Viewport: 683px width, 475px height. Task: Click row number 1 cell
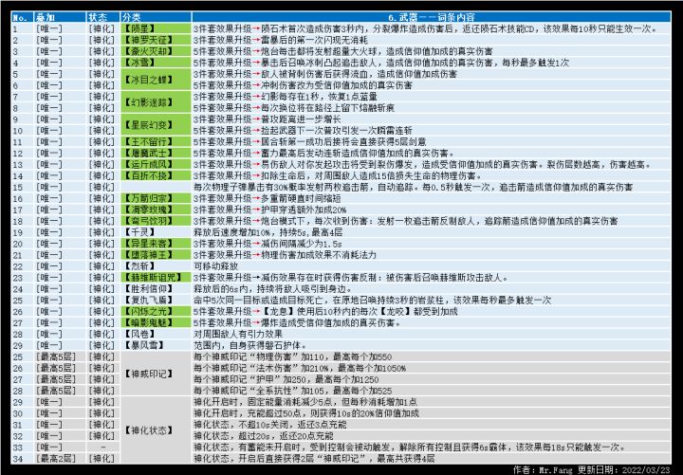22,28
